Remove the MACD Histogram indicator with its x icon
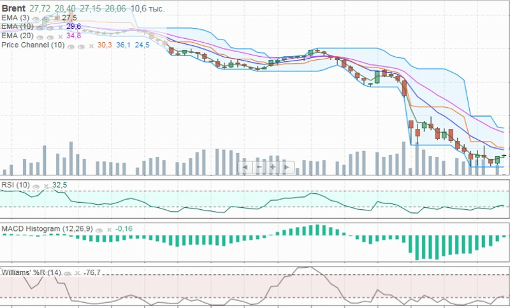 109,230
